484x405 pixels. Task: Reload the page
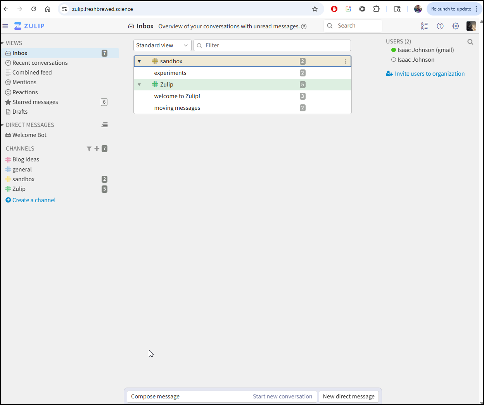pos(34,9)
